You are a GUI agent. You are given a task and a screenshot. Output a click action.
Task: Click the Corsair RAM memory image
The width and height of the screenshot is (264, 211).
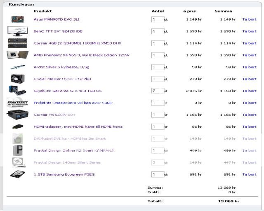17,43
